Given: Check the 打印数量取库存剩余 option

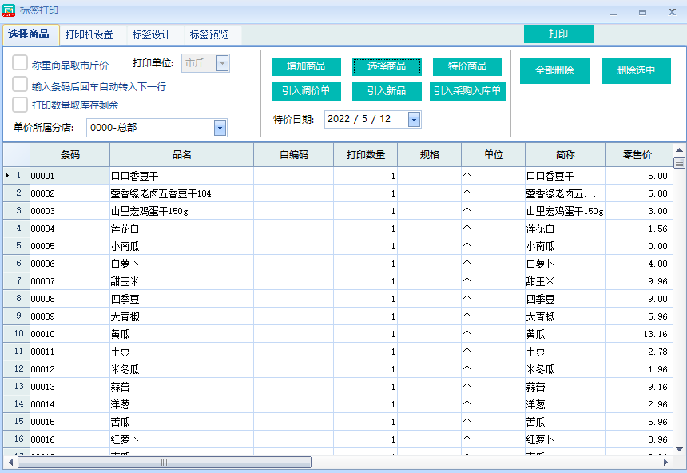Looking at the screenshot, I should pos(20,105).
